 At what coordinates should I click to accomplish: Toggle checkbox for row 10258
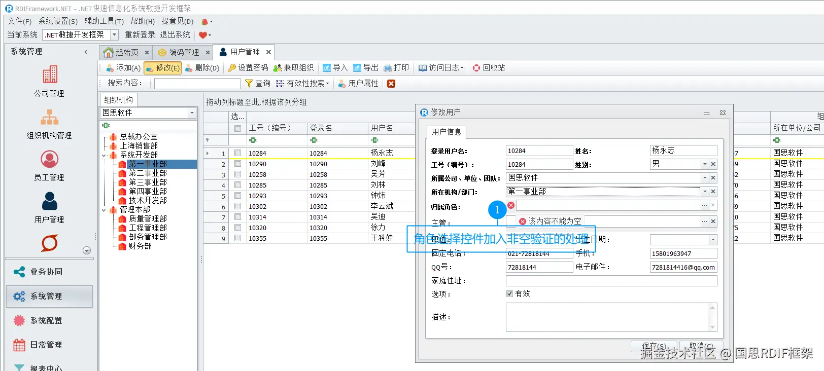(x=237, y=174)
